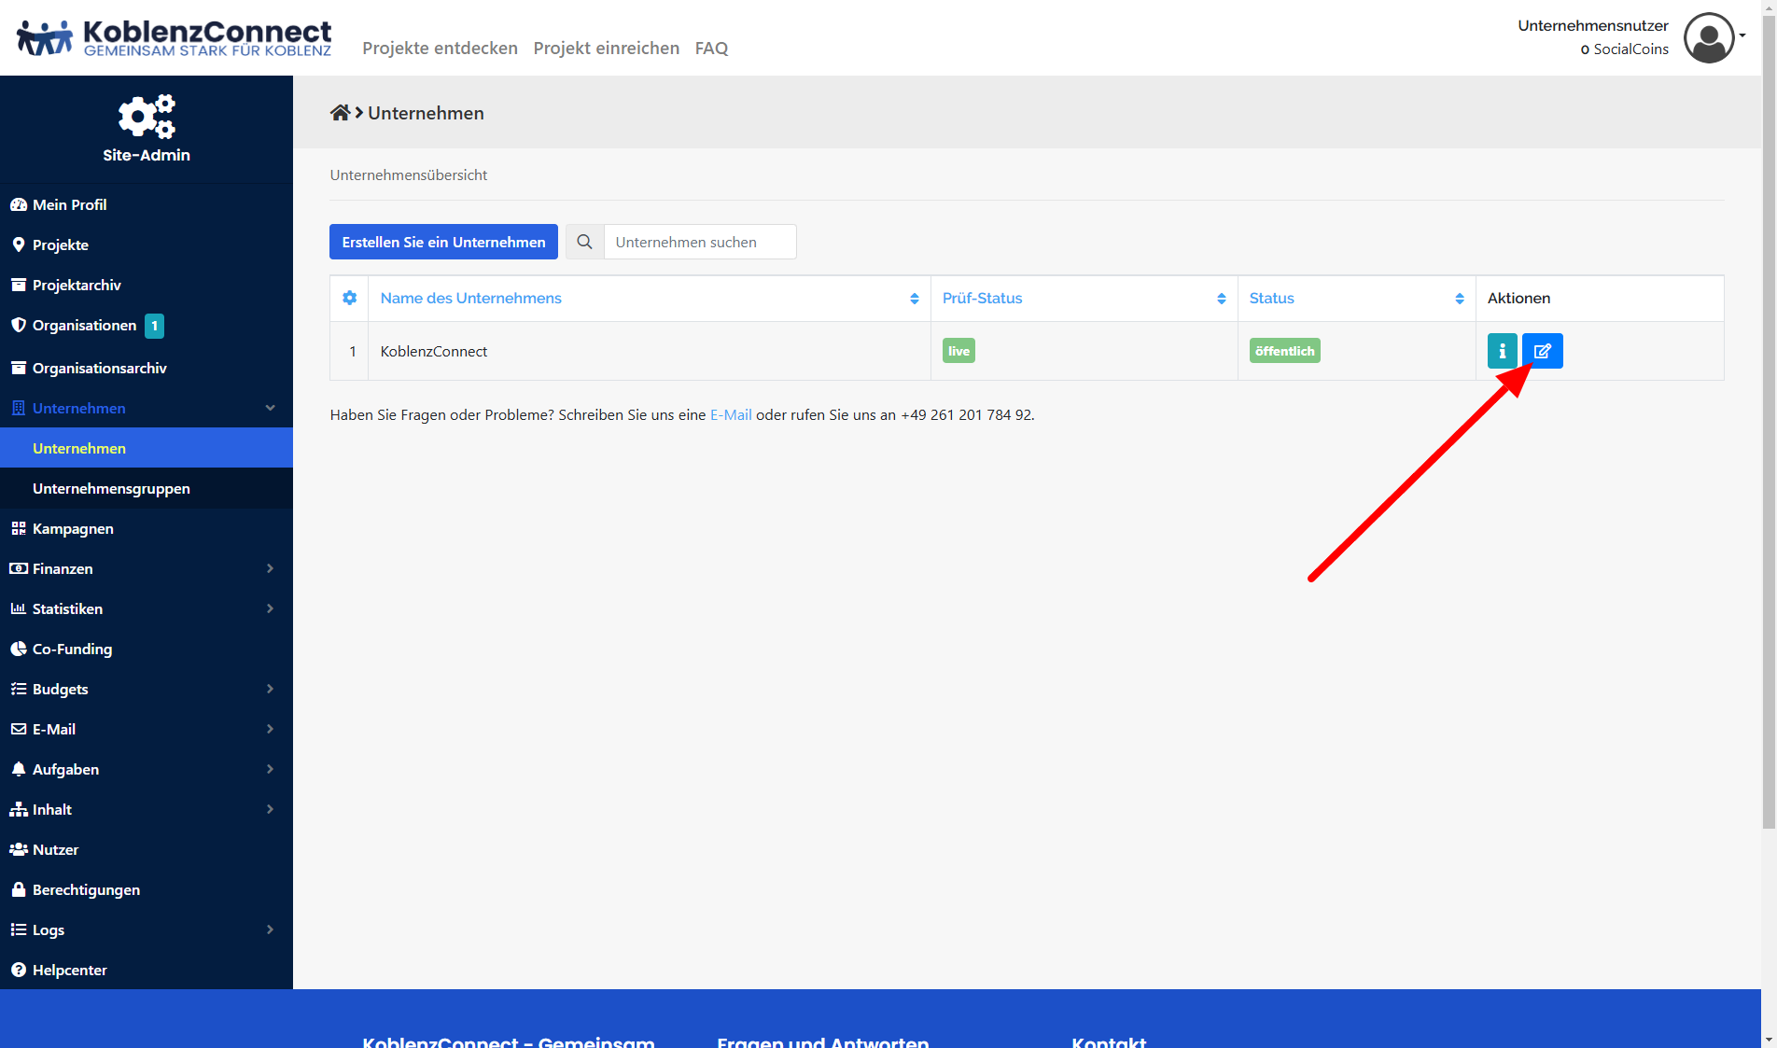Open the user avatar profile icon
The height and width of the screenshot is (1048, 1777).
pos(1708,37)
